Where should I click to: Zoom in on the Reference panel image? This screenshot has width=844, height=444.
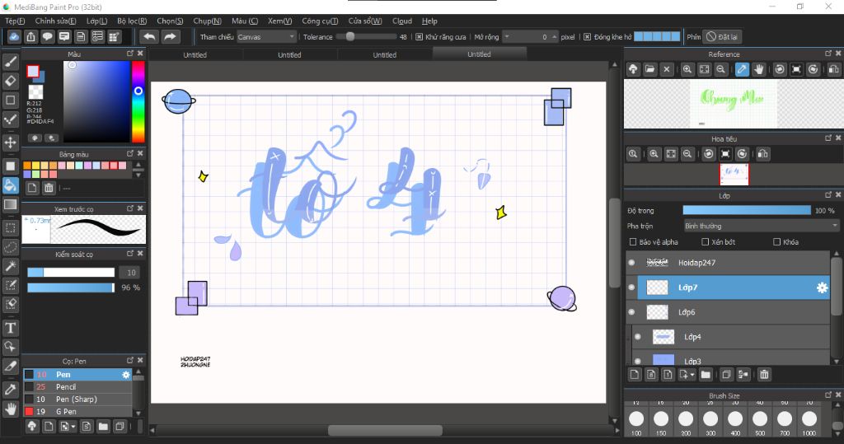coord(687,69)
